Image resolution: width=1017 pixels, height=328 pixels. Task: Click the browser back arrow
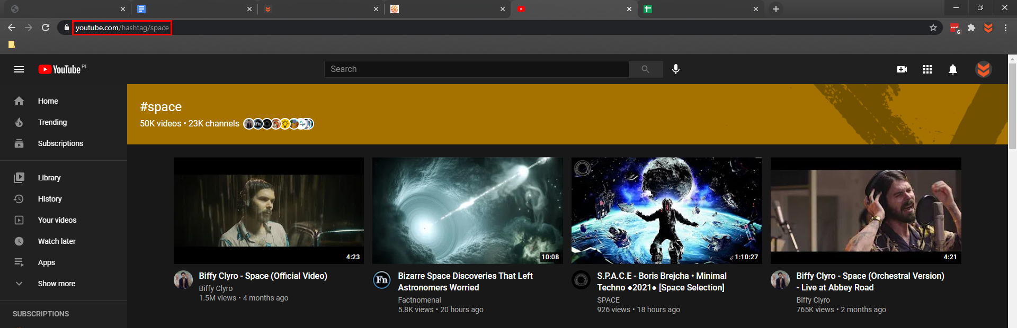point(12,28)
